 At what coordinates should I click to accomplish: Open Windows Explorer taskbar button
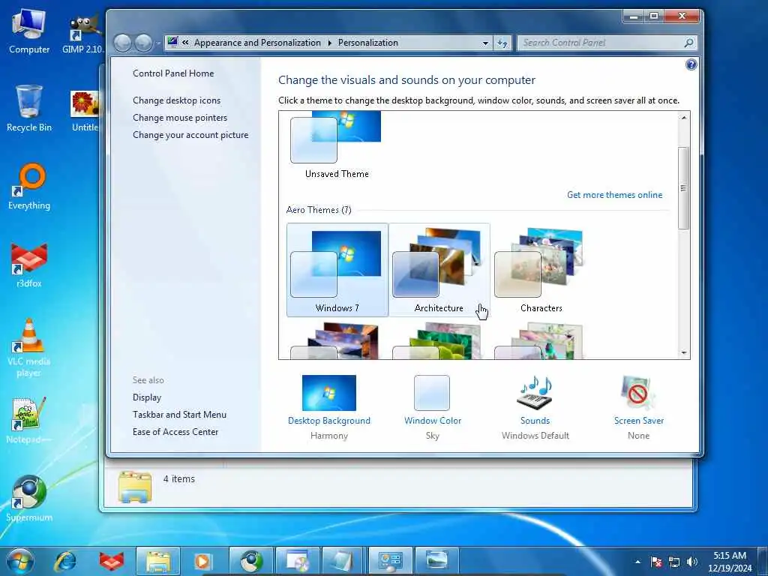157,561
